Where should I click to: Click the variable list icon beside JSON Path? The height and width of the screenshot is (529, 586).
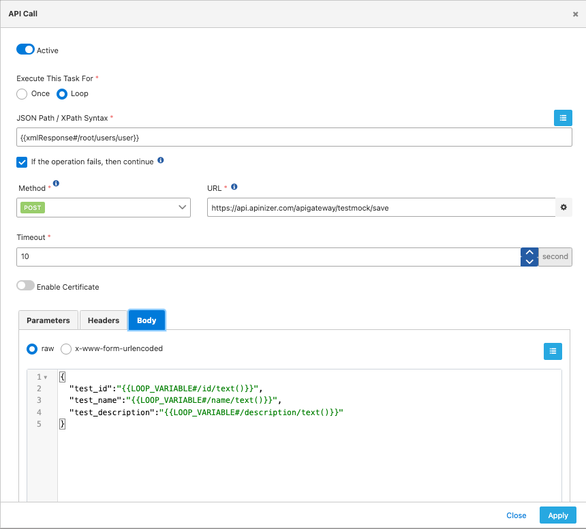pos(562,118)
